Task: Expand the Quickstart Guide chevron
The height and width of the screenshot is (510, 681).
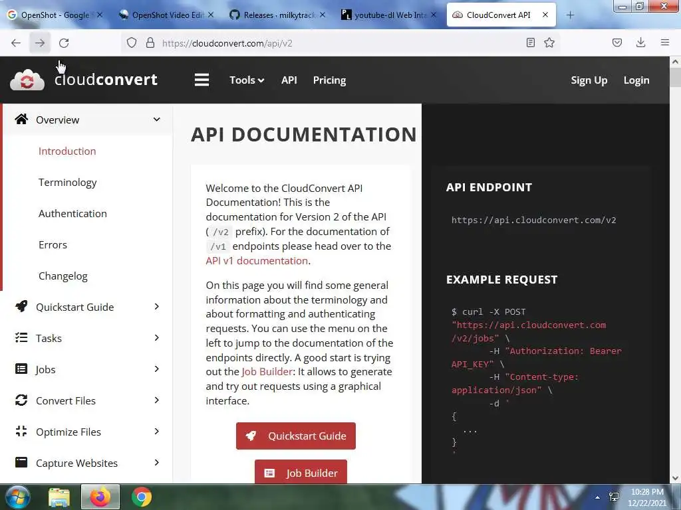Action: [157, 307]
